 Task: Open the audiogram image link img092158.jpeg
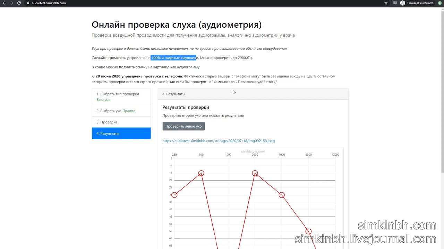click(219, 141)
